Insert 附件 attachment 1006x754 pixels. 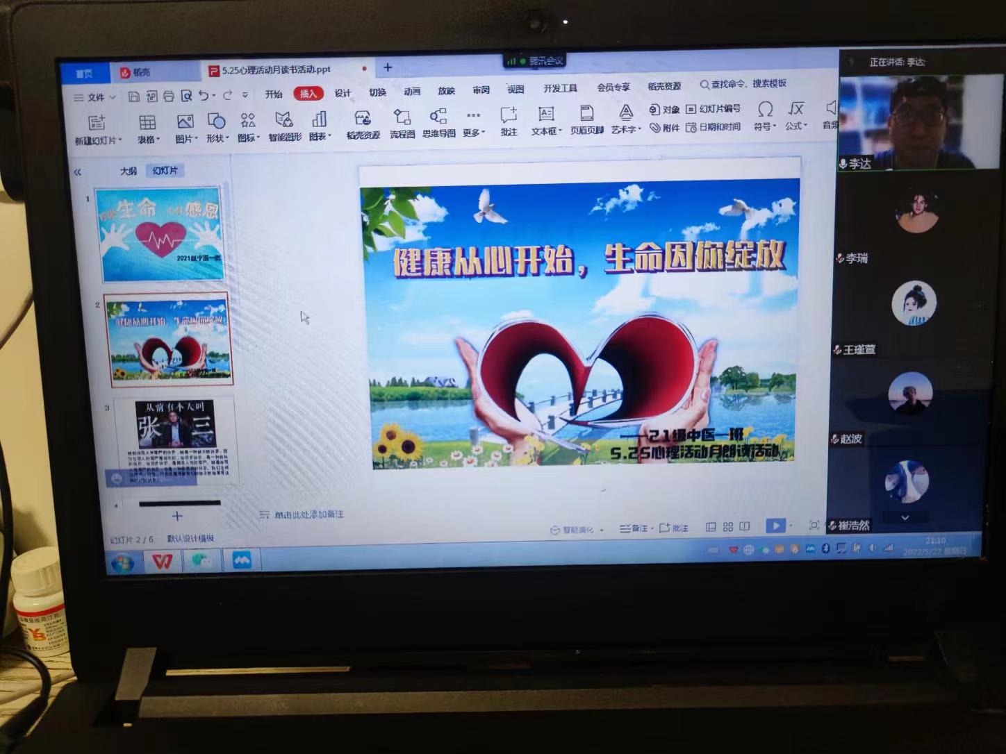click(665, 128)
